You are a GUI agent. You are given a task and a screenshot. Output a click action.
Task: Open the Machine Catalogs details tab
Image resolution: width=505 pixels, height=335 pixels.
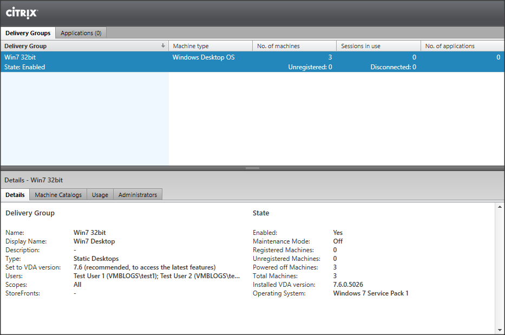(58, 195)
